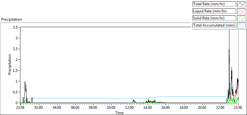The height and width of the screenshot is (115, 247).
Task: Click the 23:58 start time axis label
Action: [x=21, y=108]
